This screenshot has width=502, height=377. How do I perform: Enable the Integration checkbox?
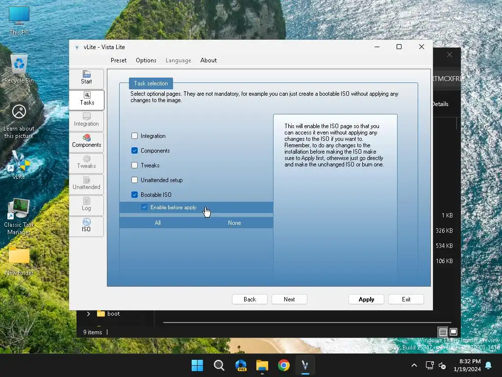(134, 136)
